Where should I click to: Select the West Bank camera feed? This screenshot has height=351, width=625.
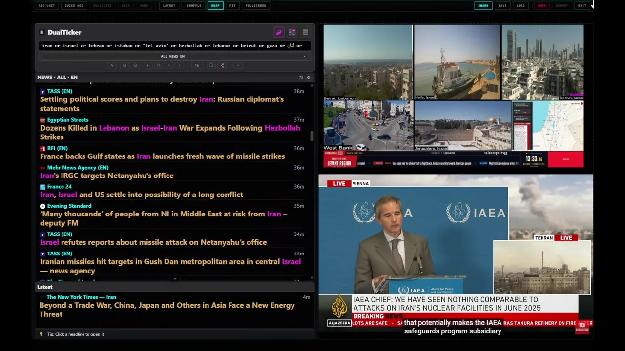click(x=368, y=126)
